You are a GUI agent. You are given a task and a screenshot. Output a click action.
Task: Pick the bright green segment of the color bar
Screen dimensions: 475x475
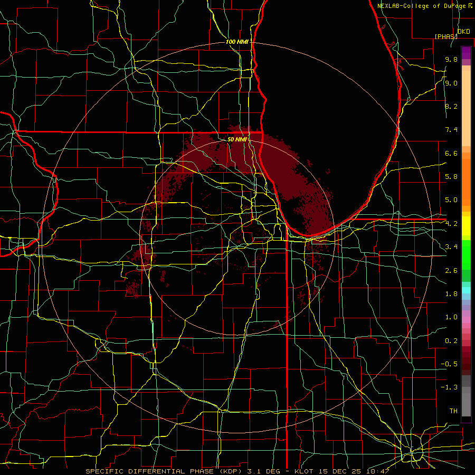click(x=466, y=255)
